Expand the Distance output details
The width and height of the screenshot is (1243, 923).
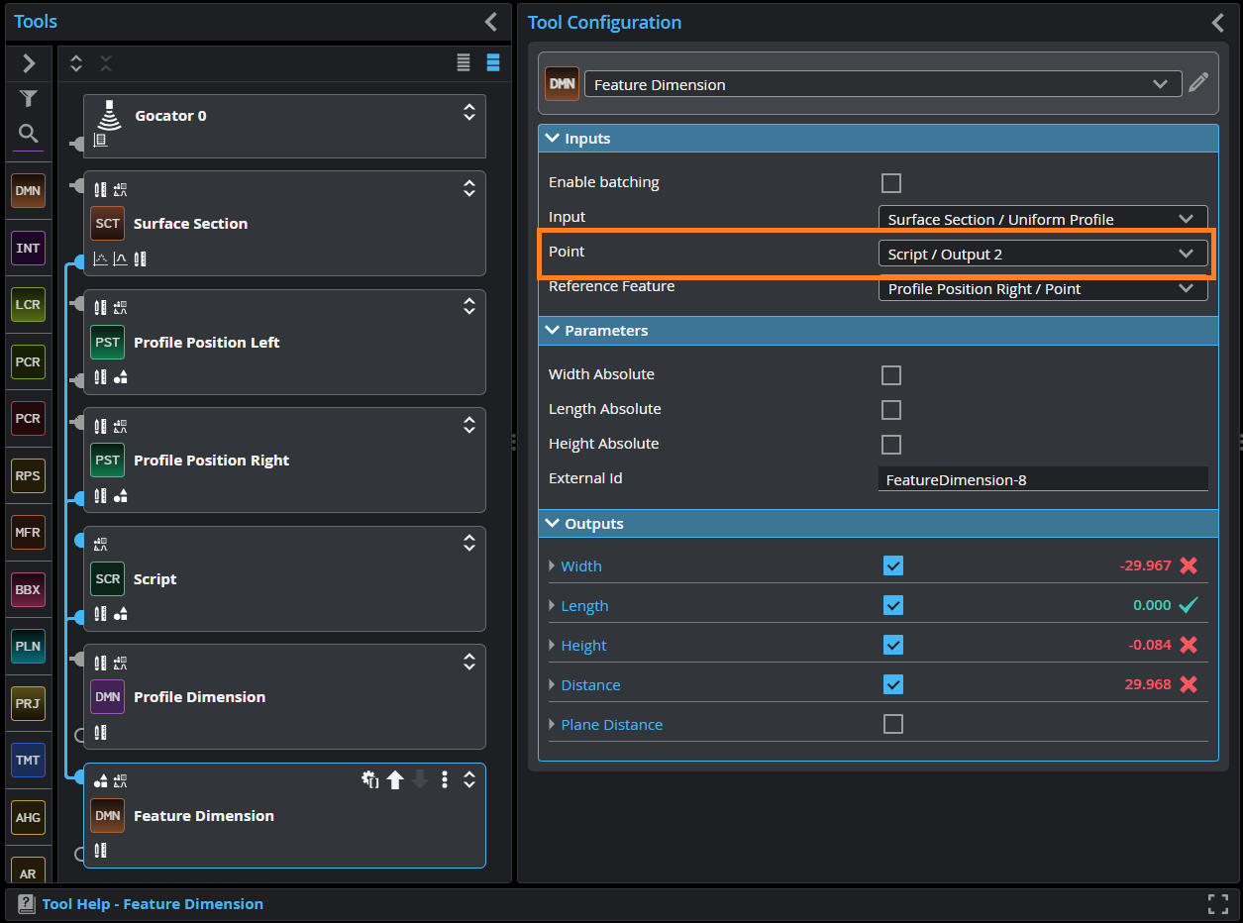[x=553, y=684]
